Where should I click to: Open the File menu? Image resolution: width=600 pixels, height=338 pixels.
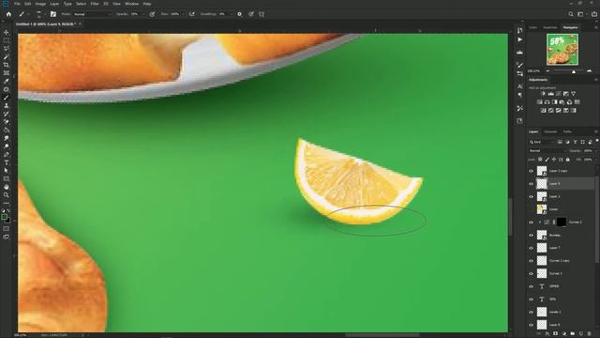pos(17,4)
